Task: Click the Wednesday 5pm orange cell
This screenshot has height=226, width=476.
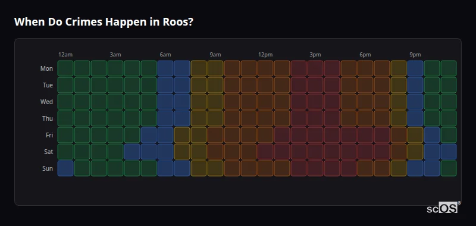Action: point(349,102)
